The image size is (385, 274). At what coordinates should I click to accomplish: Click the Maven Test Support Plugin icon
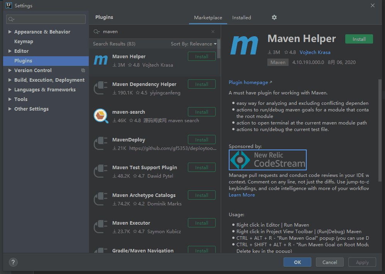pyautogui.click(x=101, y=171)
